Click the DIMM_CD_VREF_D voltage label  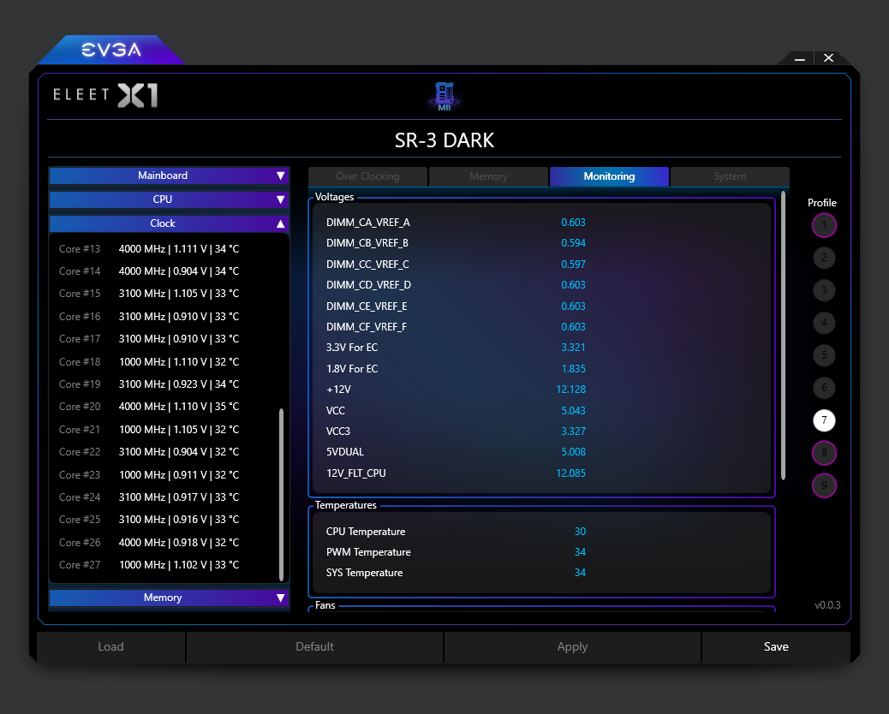pos(368,285)
